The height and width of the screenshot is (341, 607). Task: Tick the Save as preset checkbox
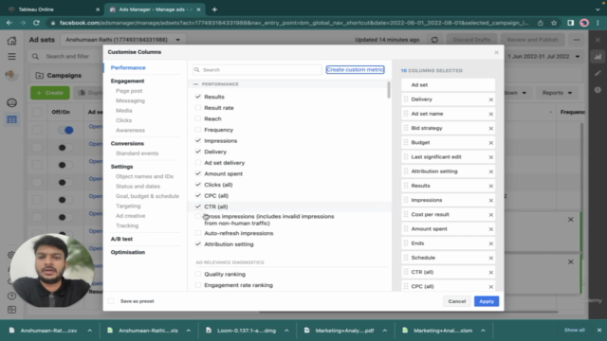point(112,301)
